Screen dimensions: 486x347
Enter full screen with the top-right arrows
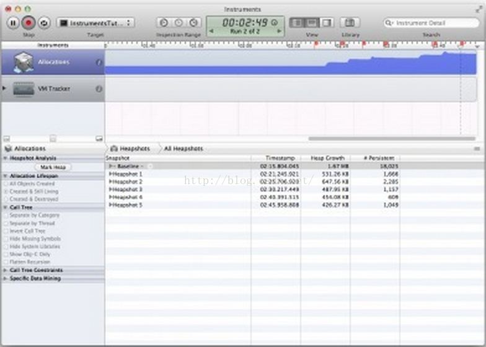pyautogui.click(x=479, y=10)
